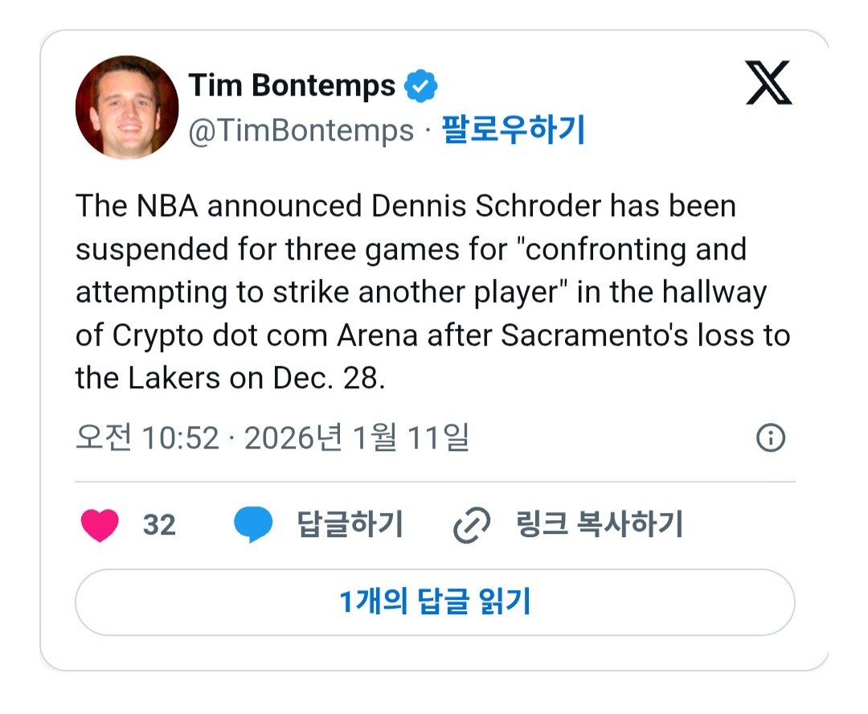
Task: Open the 1개의 답글 읽기 button
Action: (435, 601)
